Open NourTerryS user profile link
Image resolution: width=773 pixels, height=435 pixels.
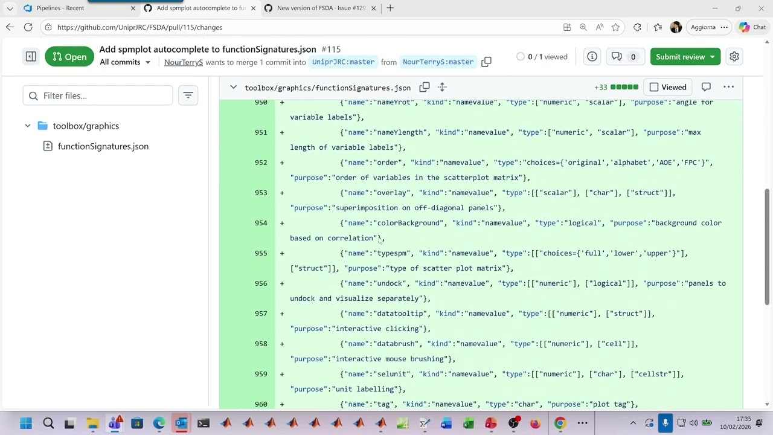point(184,62)
